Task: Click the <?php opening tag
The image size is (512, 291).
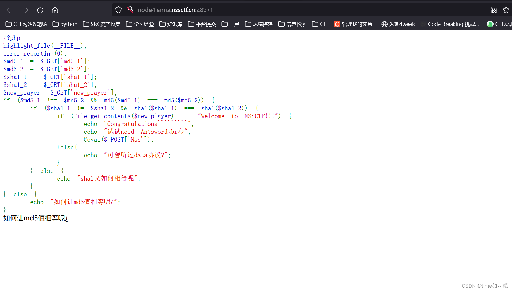Action: pyautogui.click(x=12, y=38)
